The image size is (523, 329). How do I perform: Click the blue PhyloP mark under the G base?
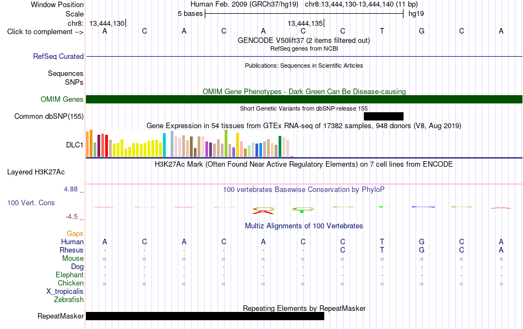[423, 207]
